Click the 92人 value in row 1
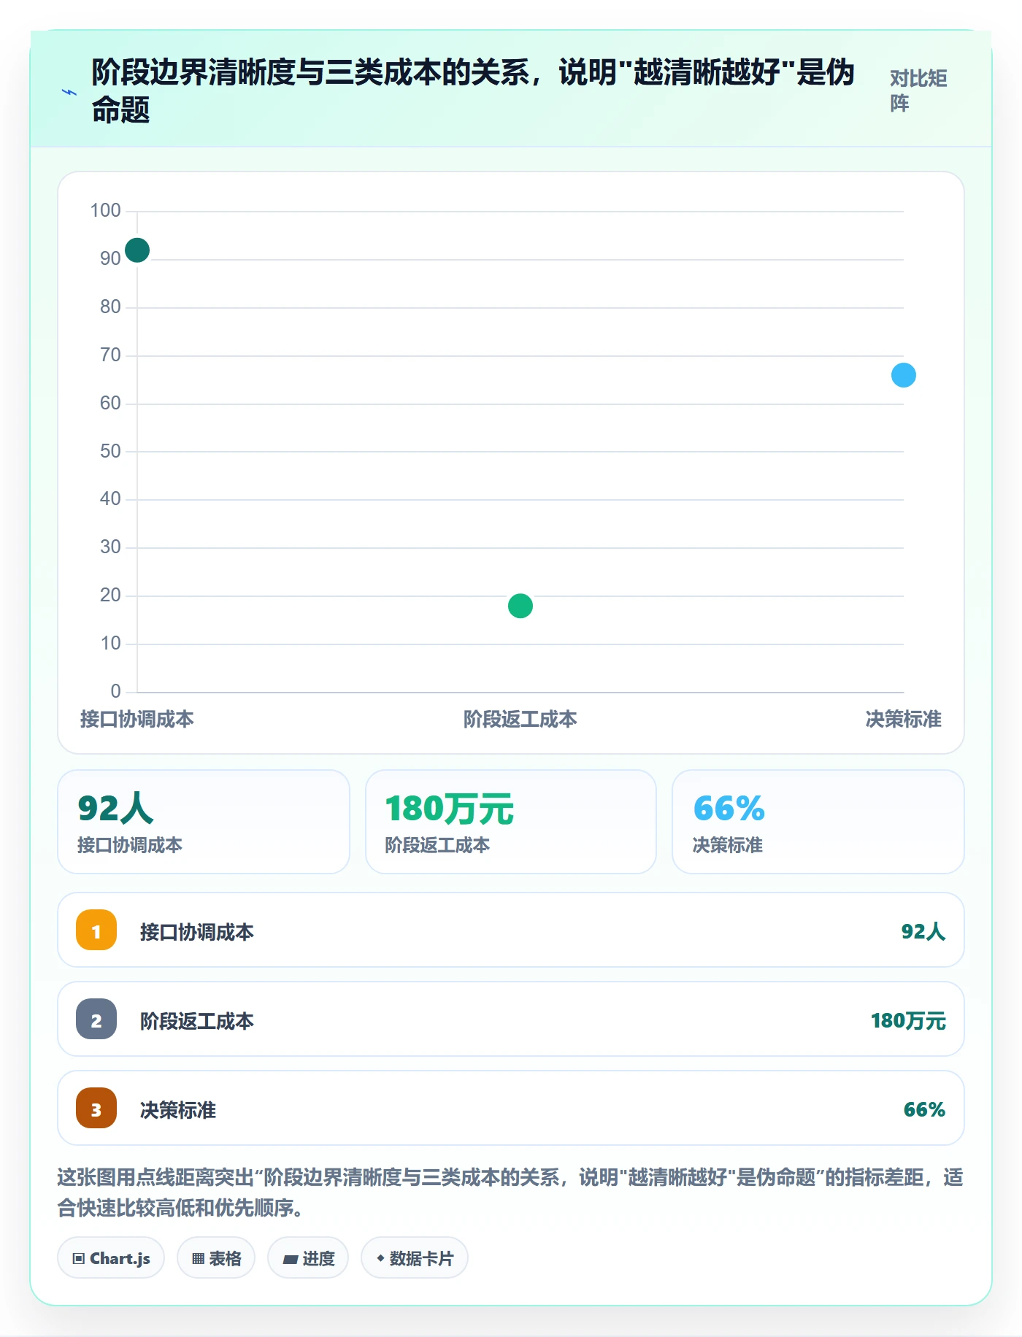 (923, 931)
